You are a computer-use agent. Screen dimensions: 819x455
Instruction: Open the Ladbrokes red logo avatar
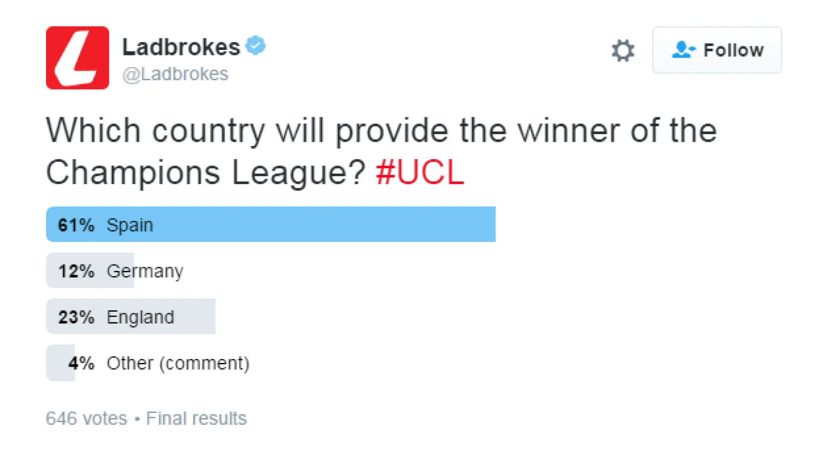tap(78, 58)
